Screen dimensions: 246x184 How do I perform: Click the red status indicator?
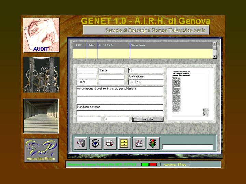[x=153, y=165]
